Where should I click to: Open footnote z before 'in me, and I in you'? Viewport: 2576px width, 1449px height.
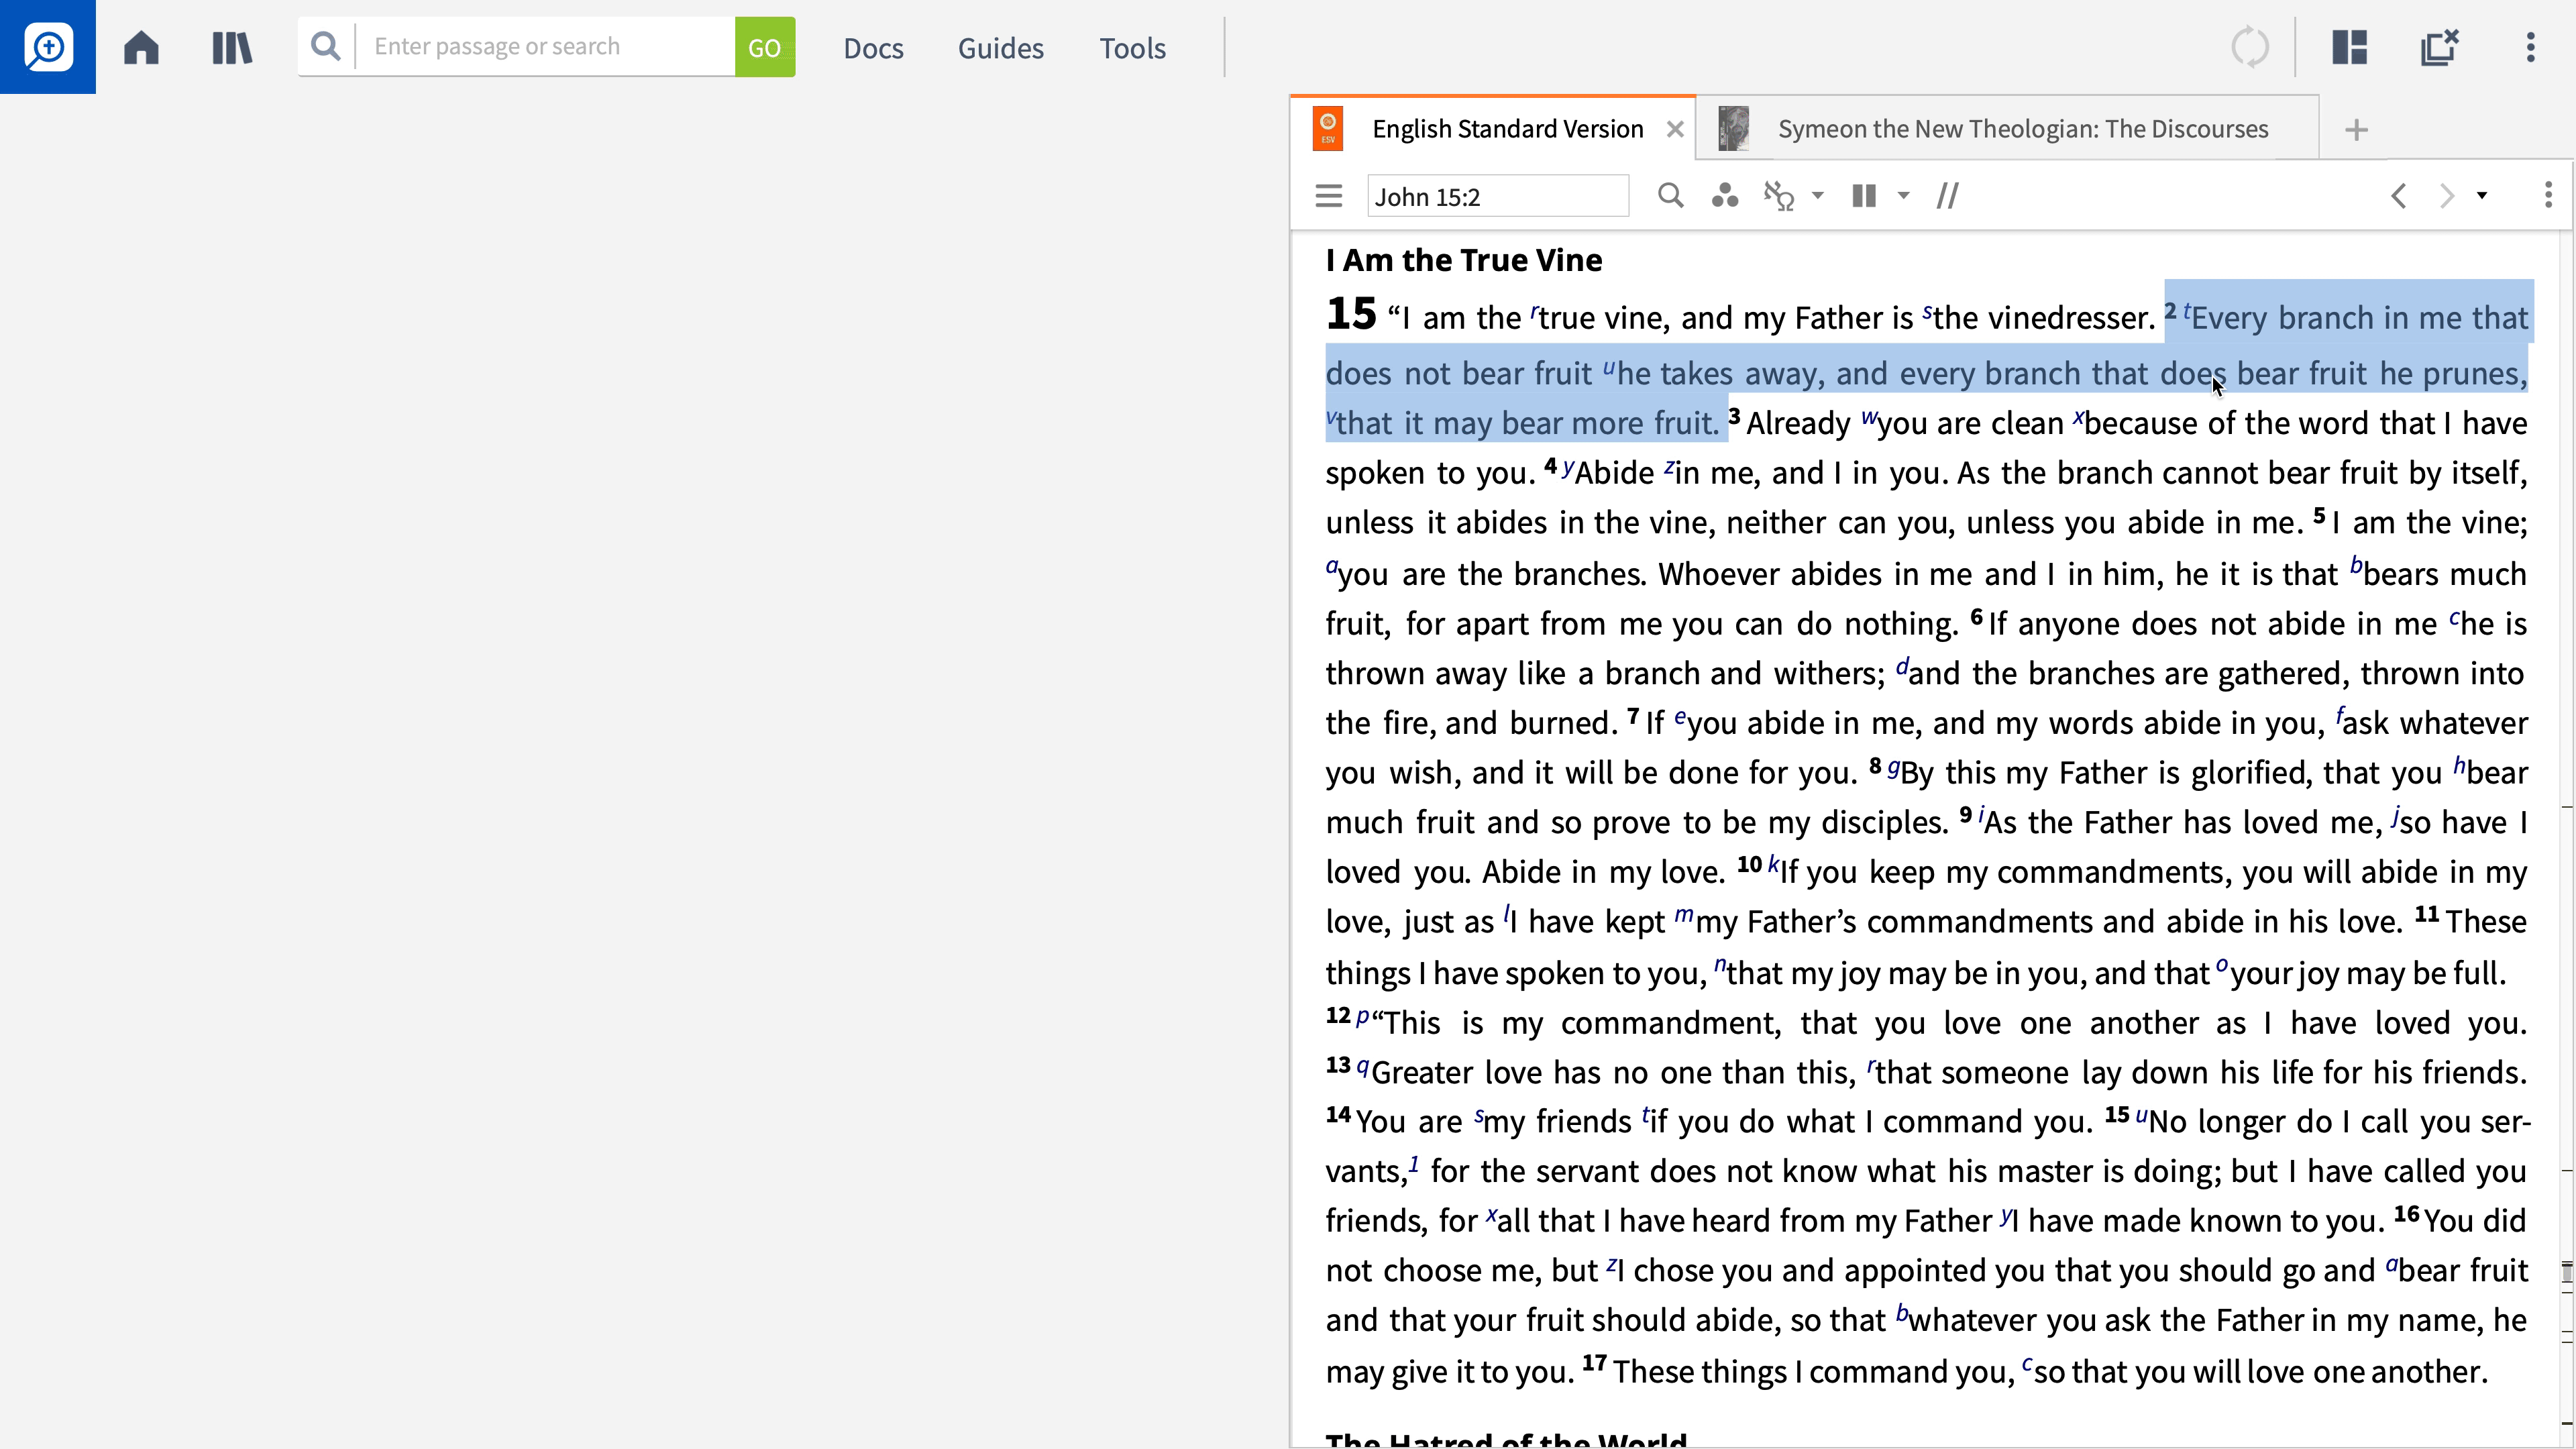[1669, 467]
